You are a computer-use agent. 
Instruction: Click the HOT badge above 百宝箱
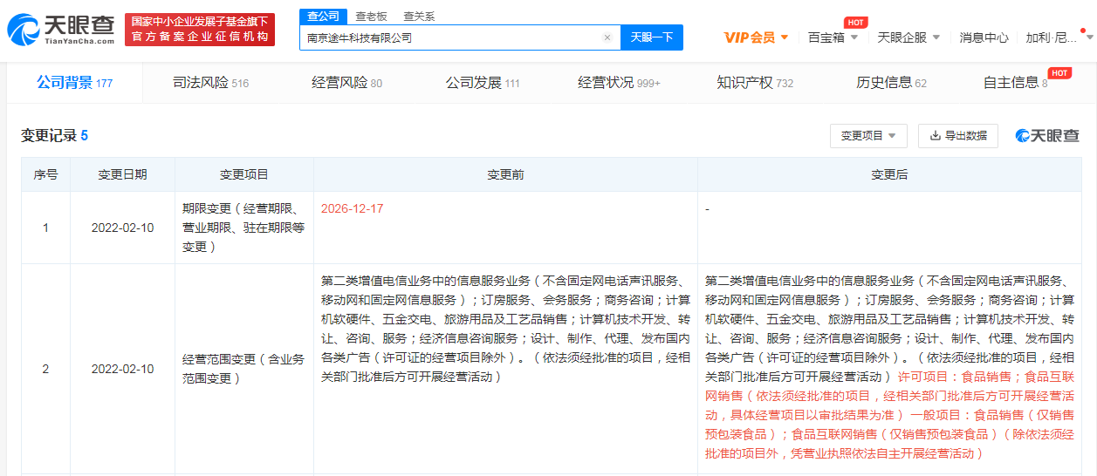coord(855,22)
